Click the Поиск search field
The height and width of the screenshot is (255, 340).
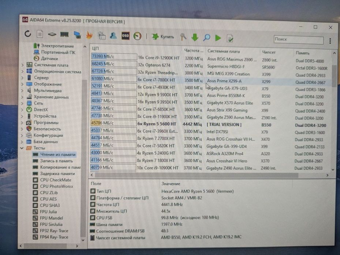(x=299, y=39)
